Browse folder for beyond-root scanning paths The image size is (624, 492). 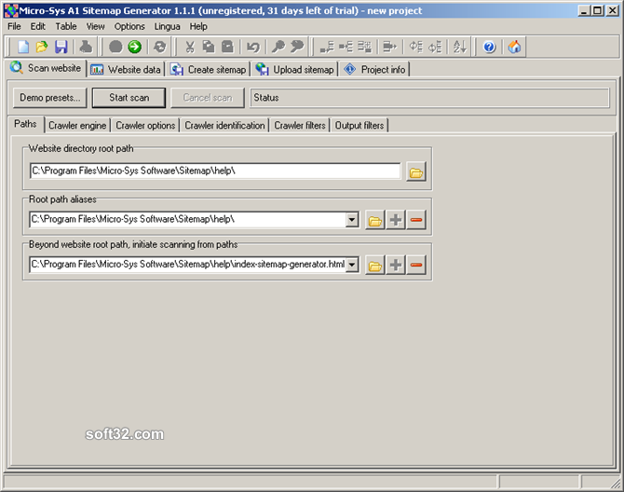375,265
